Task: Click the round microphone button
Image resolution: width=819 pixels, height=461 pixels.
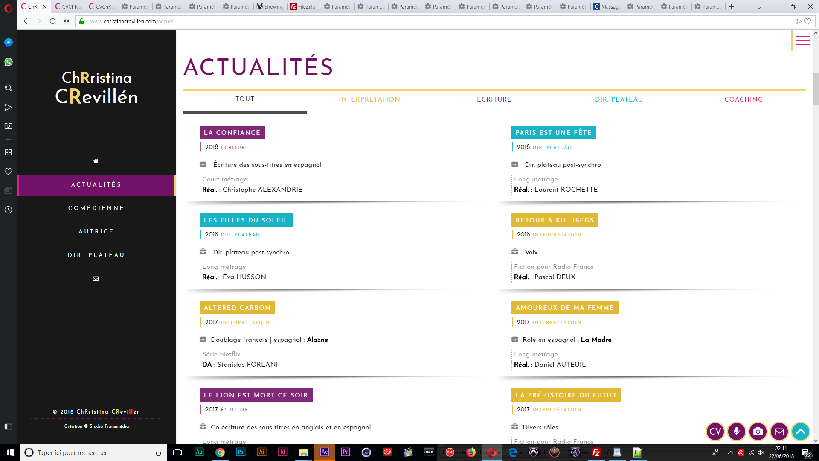Action: click(x=737, y=432)
